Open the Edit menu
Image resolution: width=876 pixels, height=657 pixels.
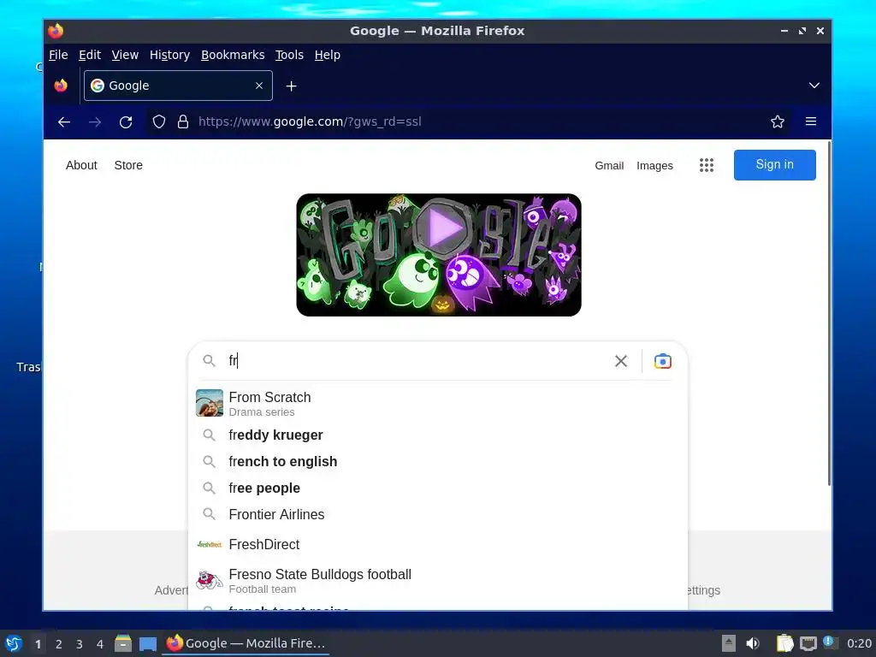point(89,55)
